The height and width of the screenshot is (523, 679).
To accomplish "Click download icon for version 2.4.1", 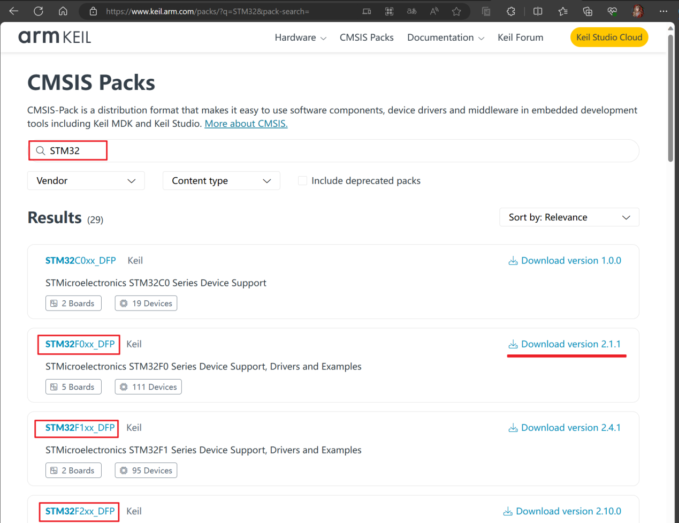I will pos(513,428).
